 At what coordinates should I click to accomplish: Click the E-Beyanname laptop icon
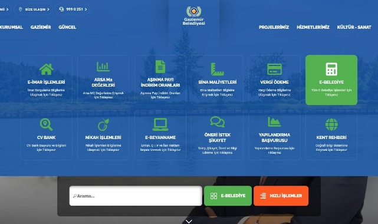160,124
